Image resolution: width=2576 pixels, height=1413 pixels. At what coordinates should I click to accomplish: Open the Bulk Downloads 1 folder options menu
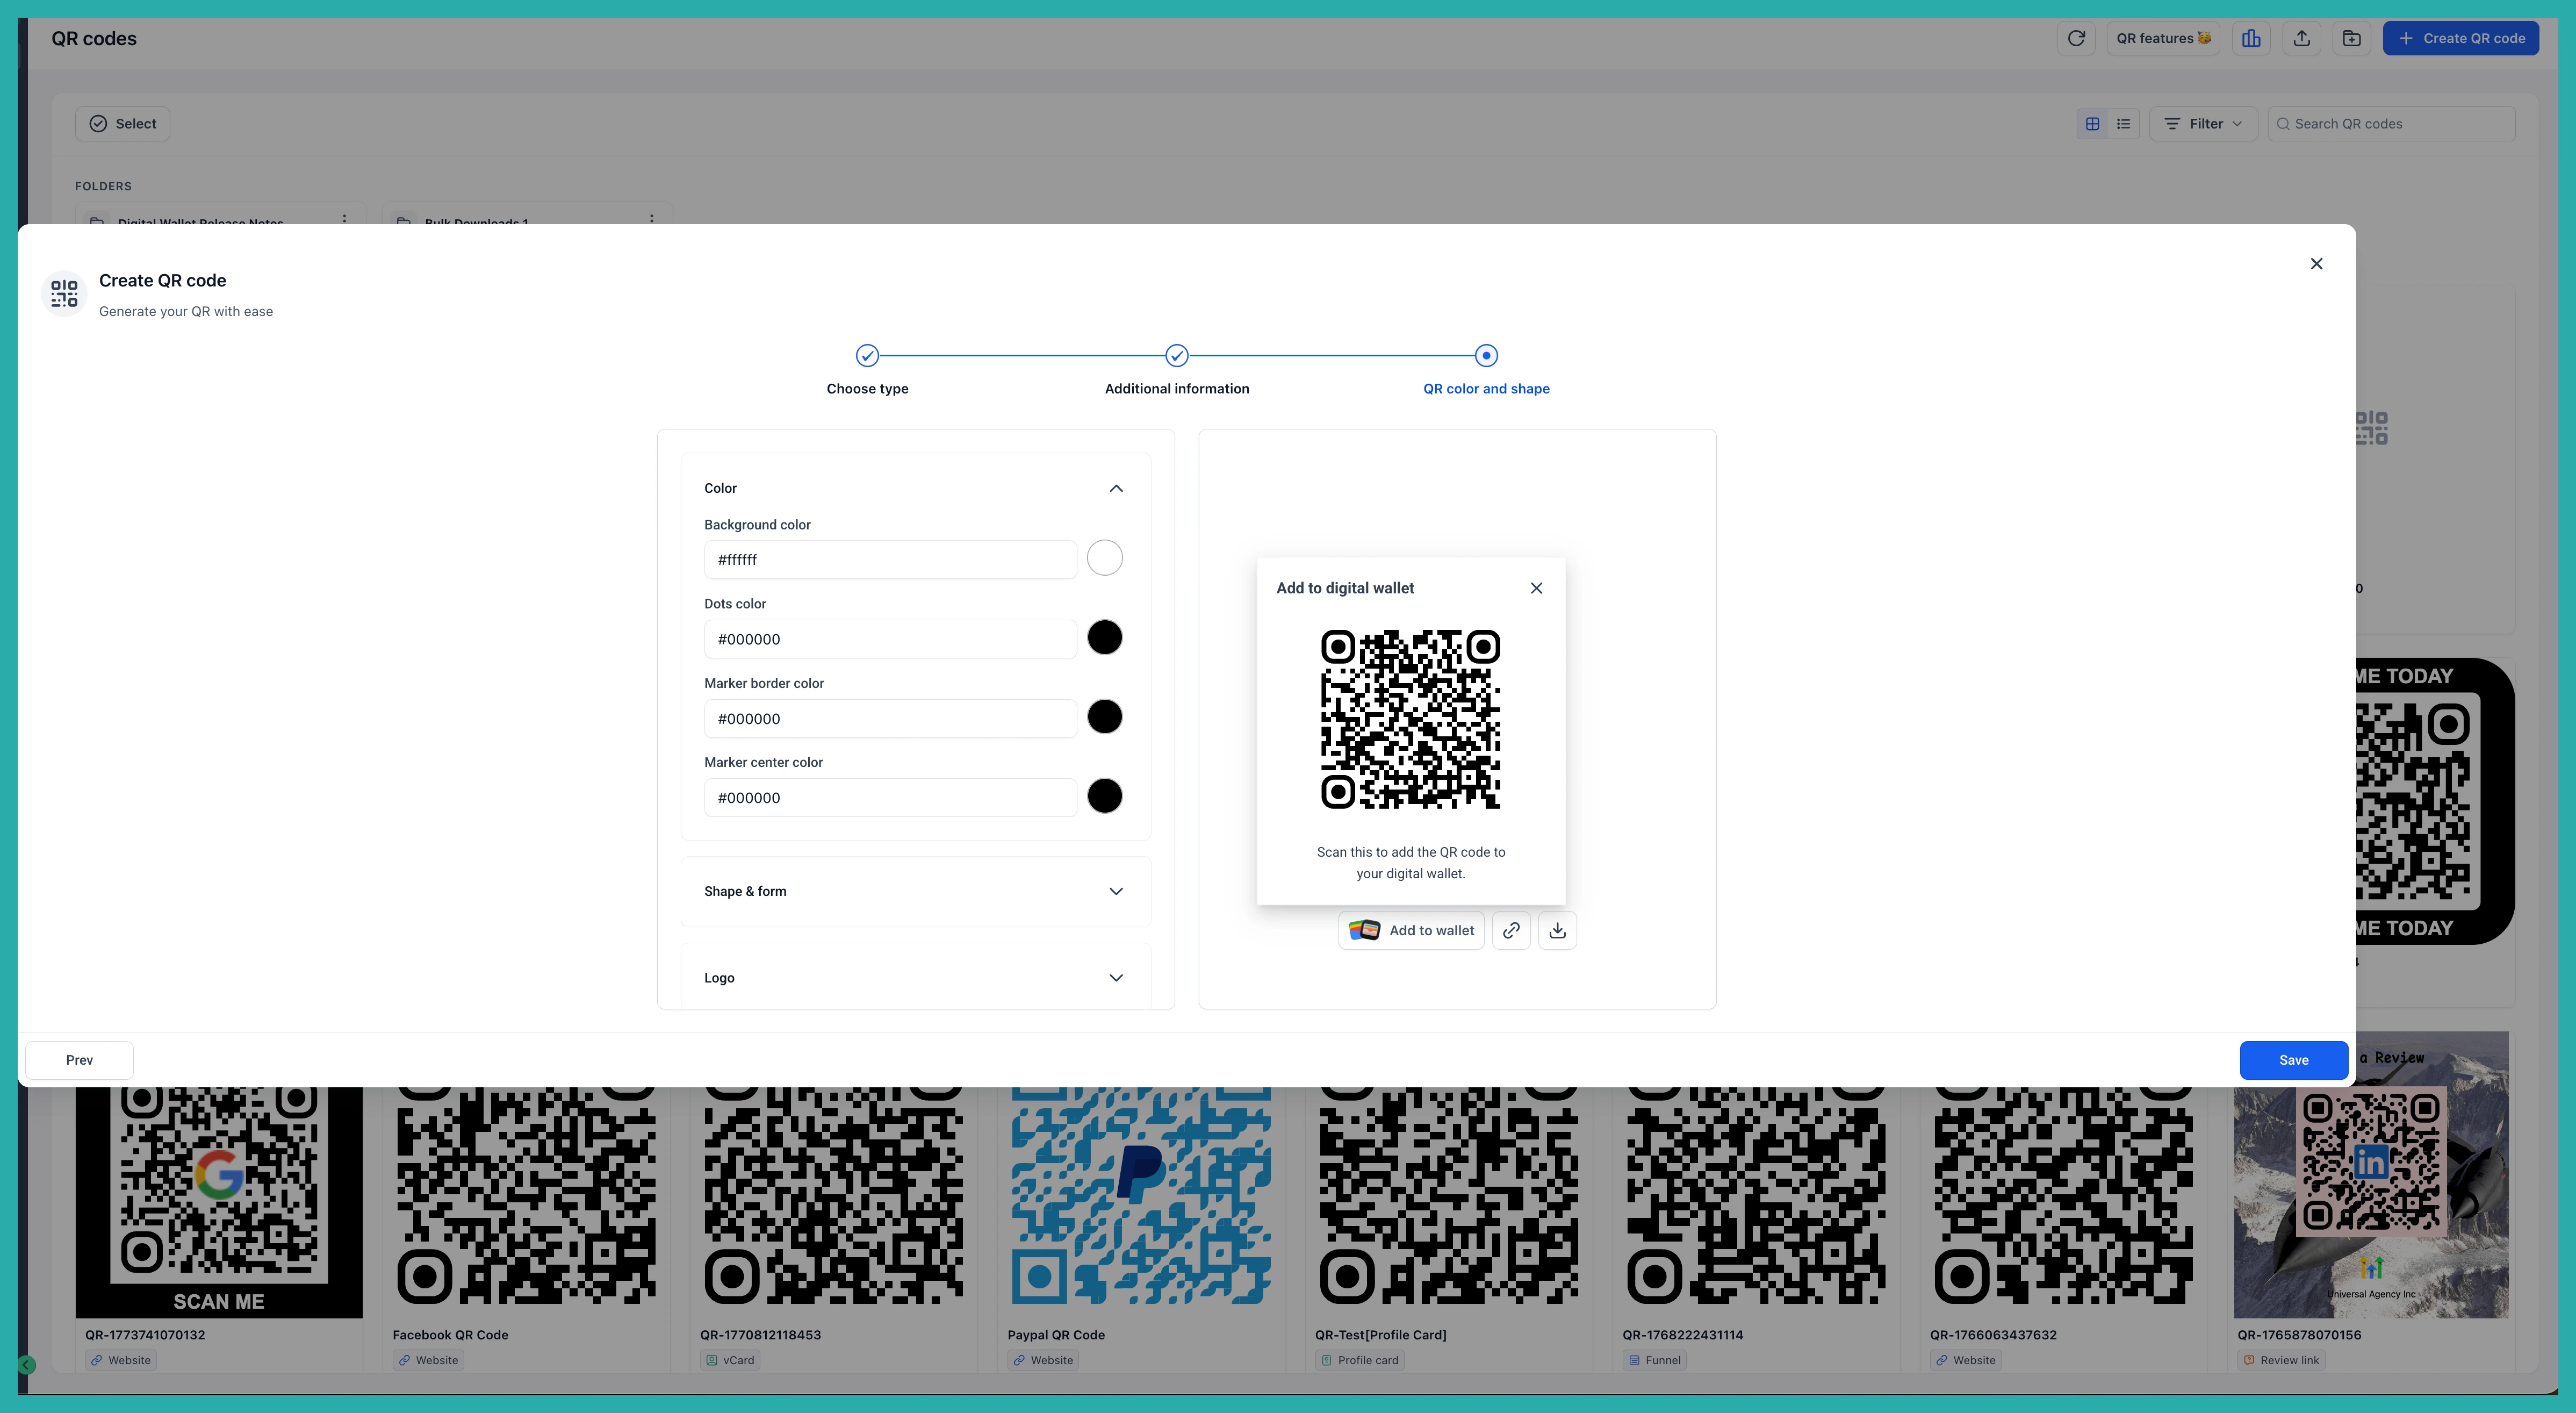point(651,218)
